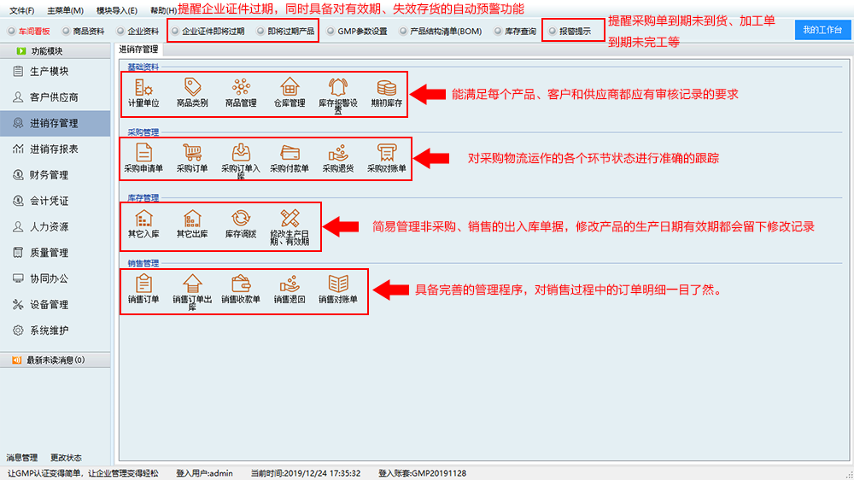Open the 采购订单 cart icon

pos(192,153)
